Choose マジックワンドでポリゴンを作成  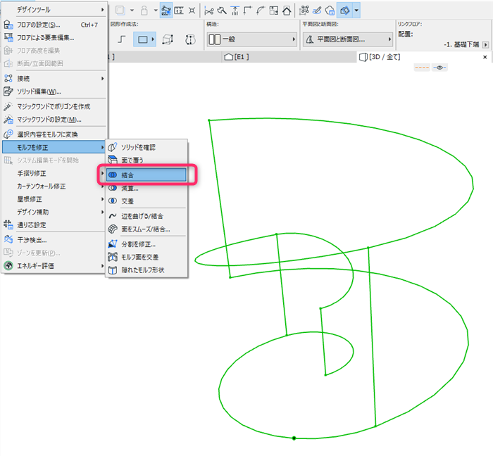point(54,106)
